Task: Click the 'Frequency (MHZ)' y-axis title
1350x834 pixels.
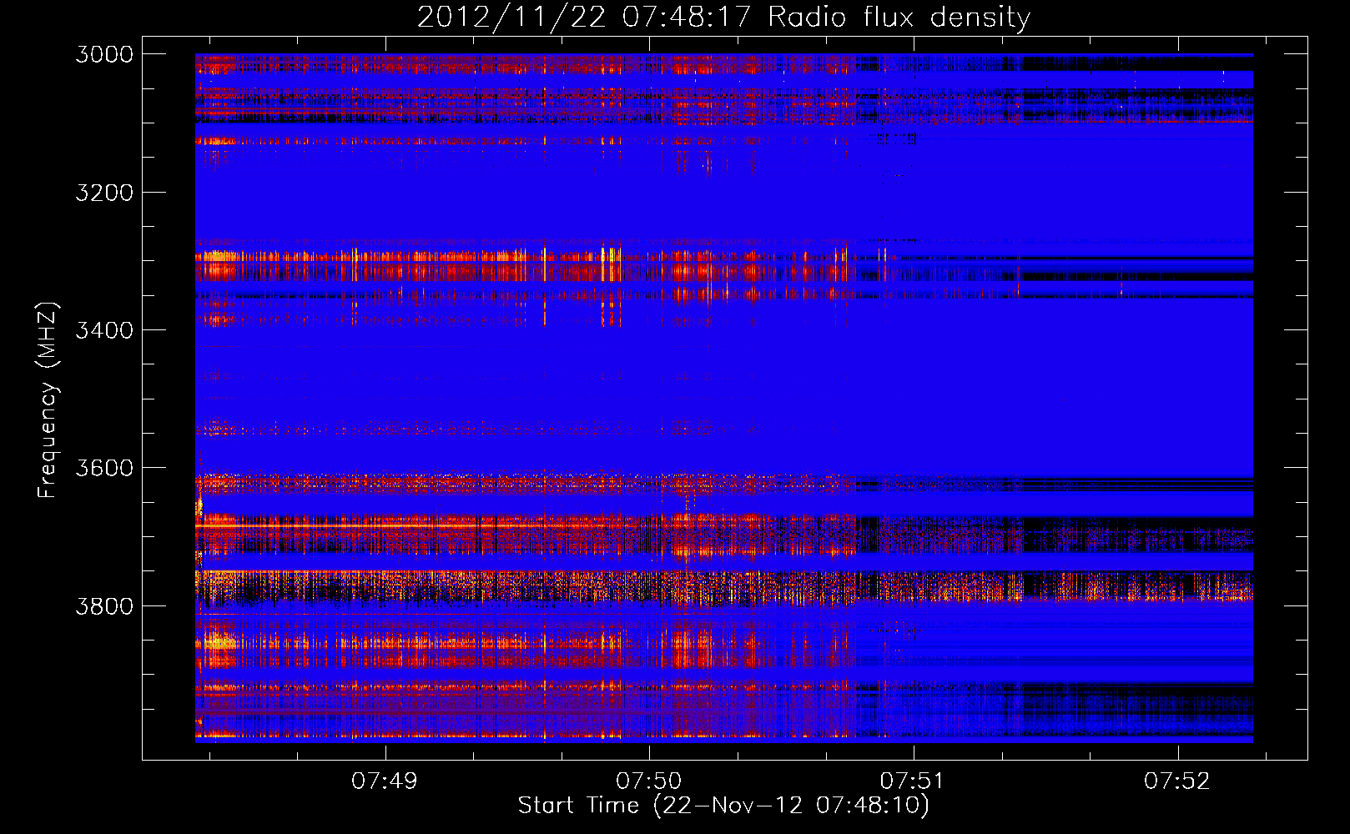Action: click(48, 399)
